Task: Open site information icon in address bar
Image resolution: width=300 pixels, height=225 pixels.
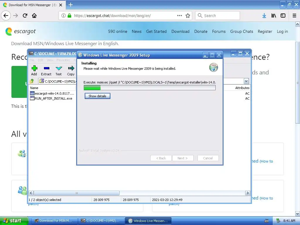Action: [x=63, y=16]
